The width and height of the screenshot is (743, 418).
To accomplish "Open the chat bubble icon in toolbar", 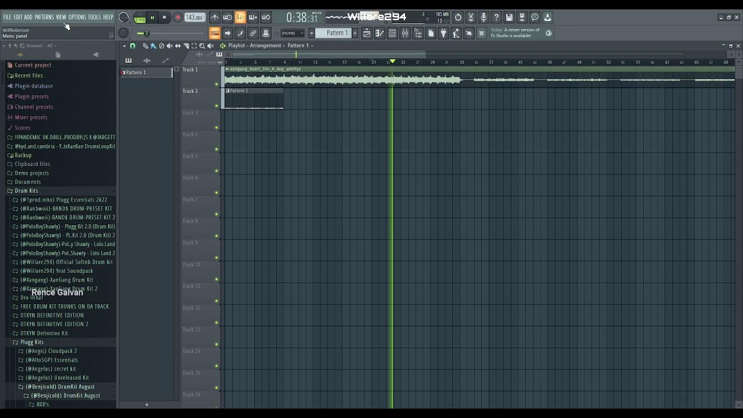I will [535, 17].
